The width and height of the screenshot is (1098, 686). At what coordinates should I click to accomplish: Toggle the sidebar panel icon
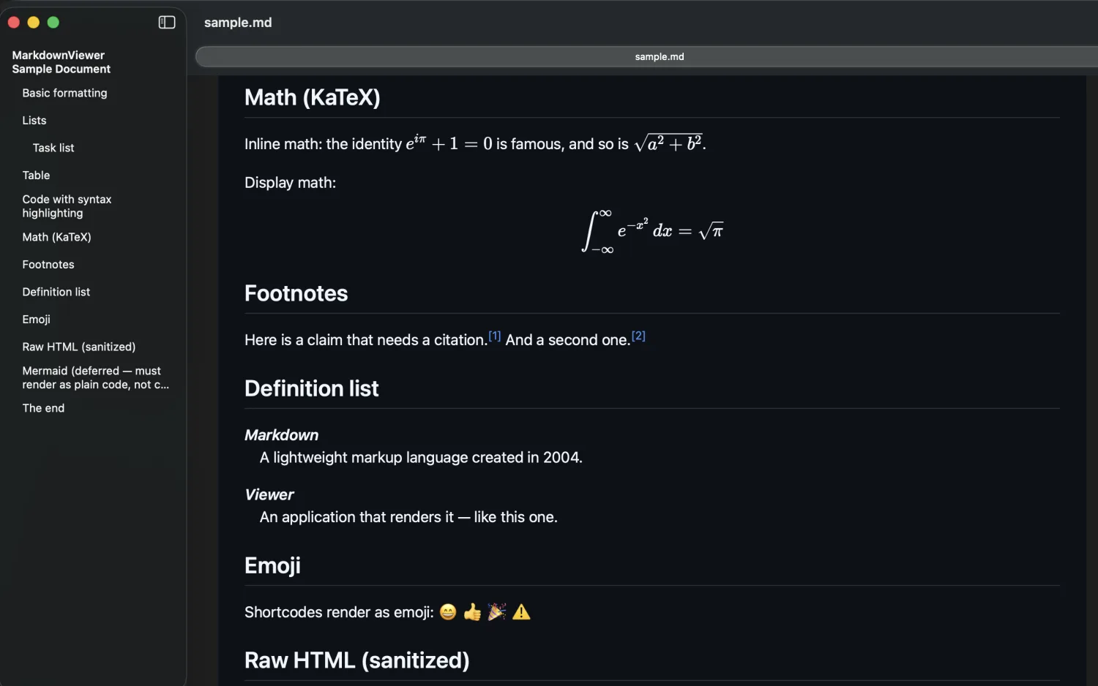pyautogui.click(x=167, y=23)
